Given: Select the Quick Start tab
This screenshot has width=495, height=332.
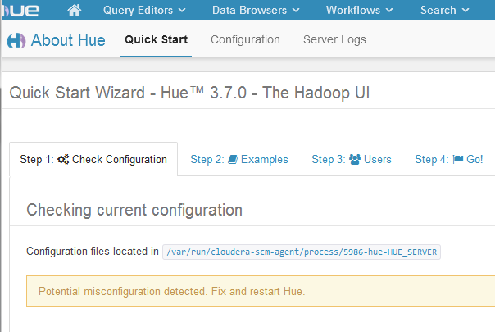Looking at the screenshot, I should (x=156, y=39).
